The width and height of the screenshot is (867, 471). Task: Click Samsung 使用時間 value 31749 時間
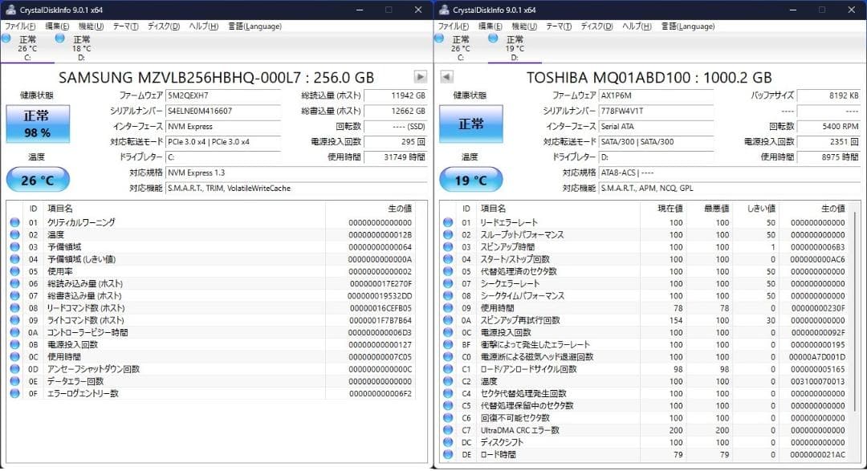pos(396,157)
